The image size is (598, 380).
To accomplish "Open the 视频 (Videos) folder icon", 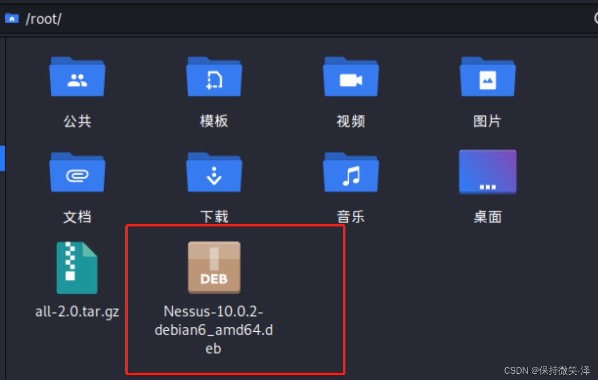I will [x=351, y=77].
